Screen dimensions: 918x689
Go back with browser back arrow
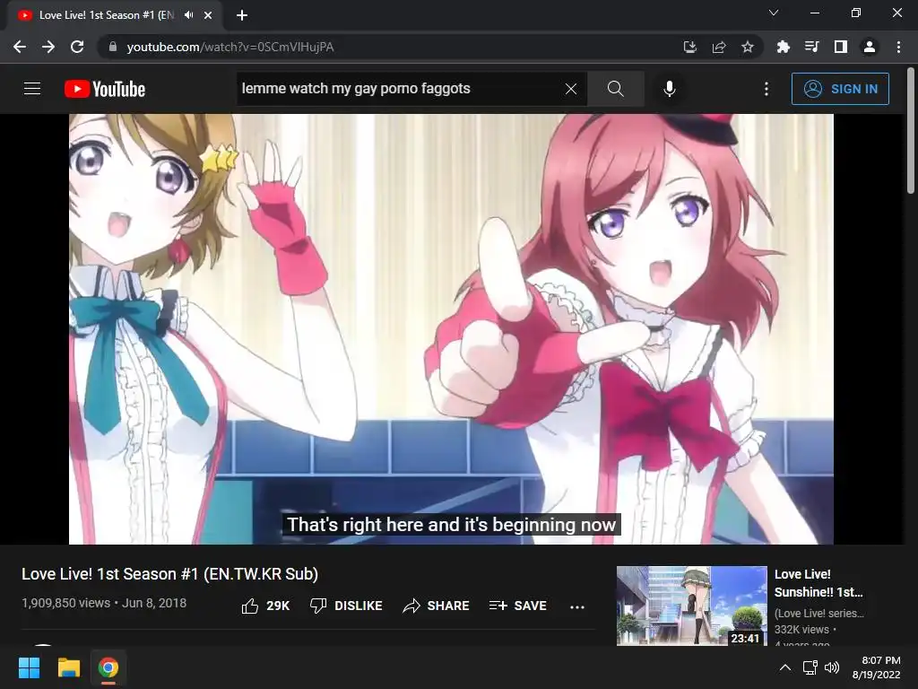[x=20, y=47]
